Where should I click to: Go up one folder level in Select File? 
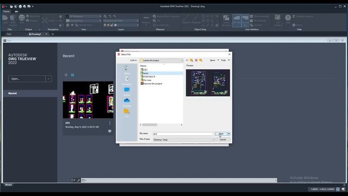pyautogui.click(x=191, y=60)
